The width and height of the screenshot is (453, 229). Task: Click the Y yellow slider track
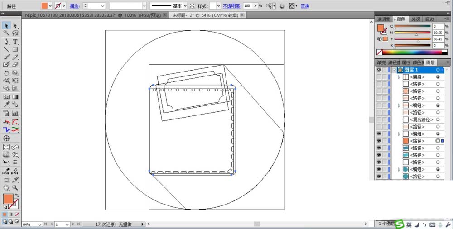[x=413, y=39]
